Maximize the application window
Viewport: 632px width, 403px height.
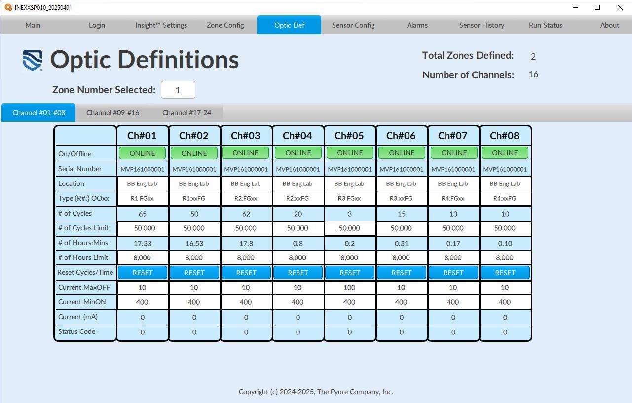pos(597,7)
